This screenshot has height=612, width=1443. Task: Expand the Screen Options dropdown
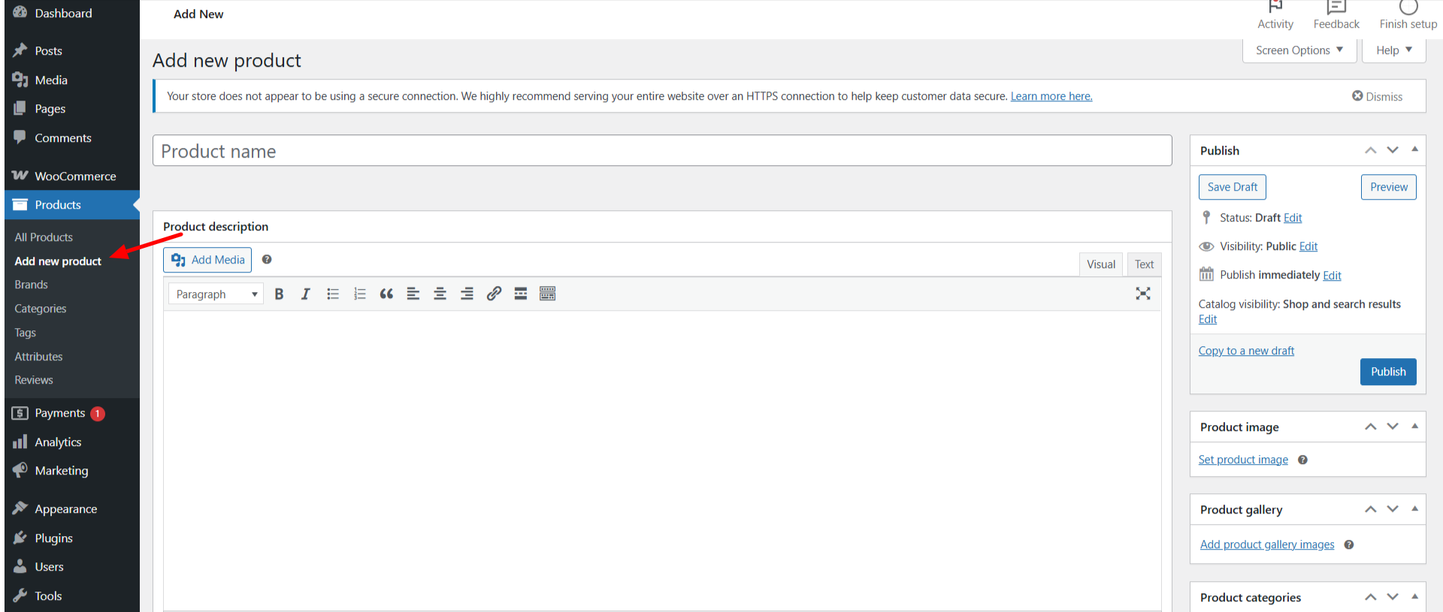[x=1299, y=50]
